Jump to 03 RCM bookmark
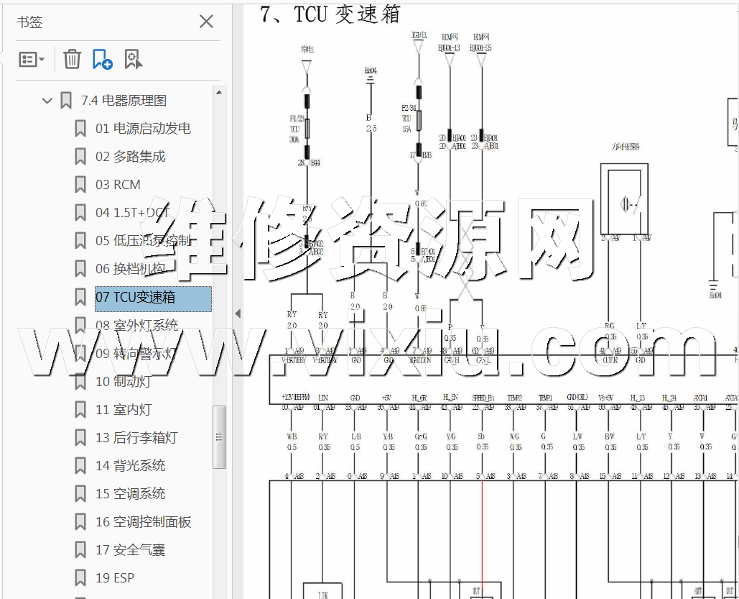 118,185
